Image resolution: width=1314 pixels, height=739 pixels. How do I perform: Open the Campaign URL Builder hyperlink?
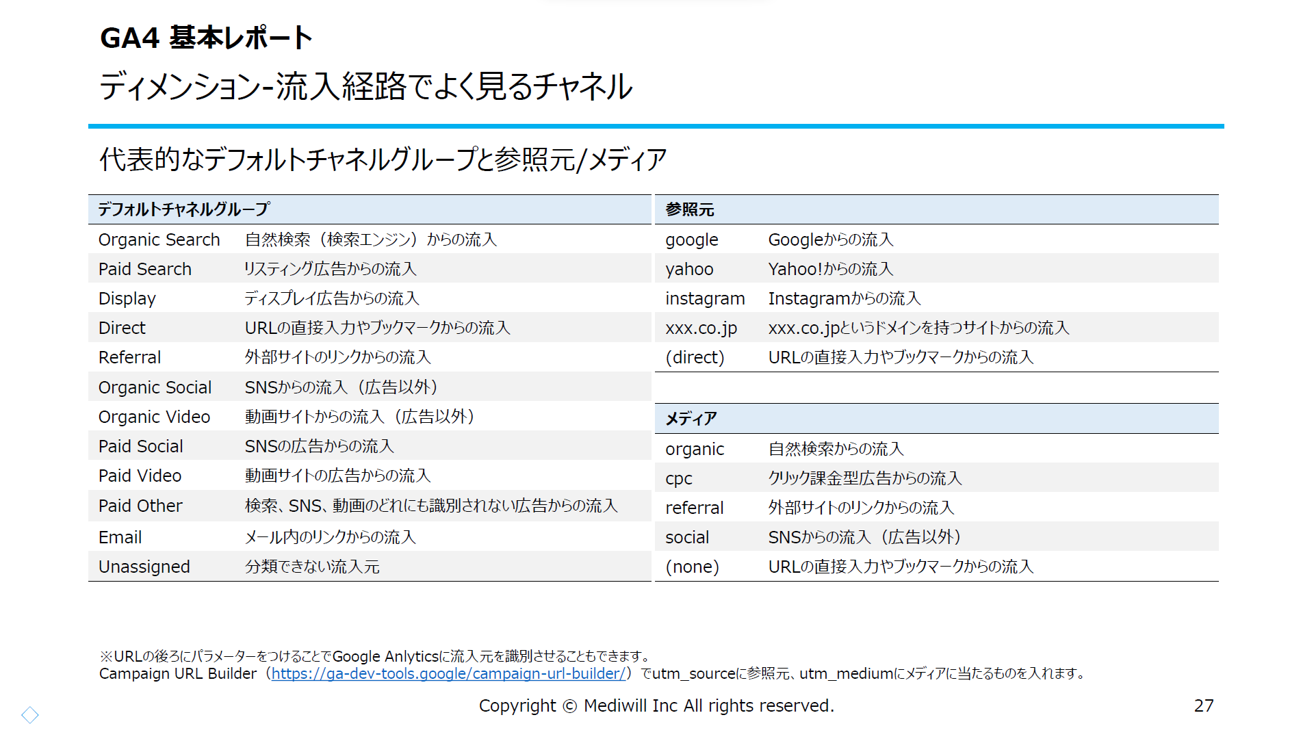click(x=448, y=674)
